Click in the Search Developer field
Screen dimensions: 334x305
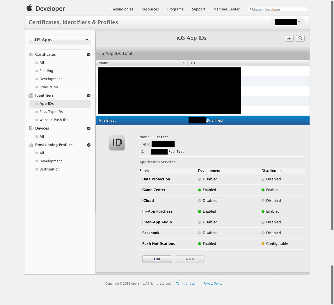[x=278, y=9]
